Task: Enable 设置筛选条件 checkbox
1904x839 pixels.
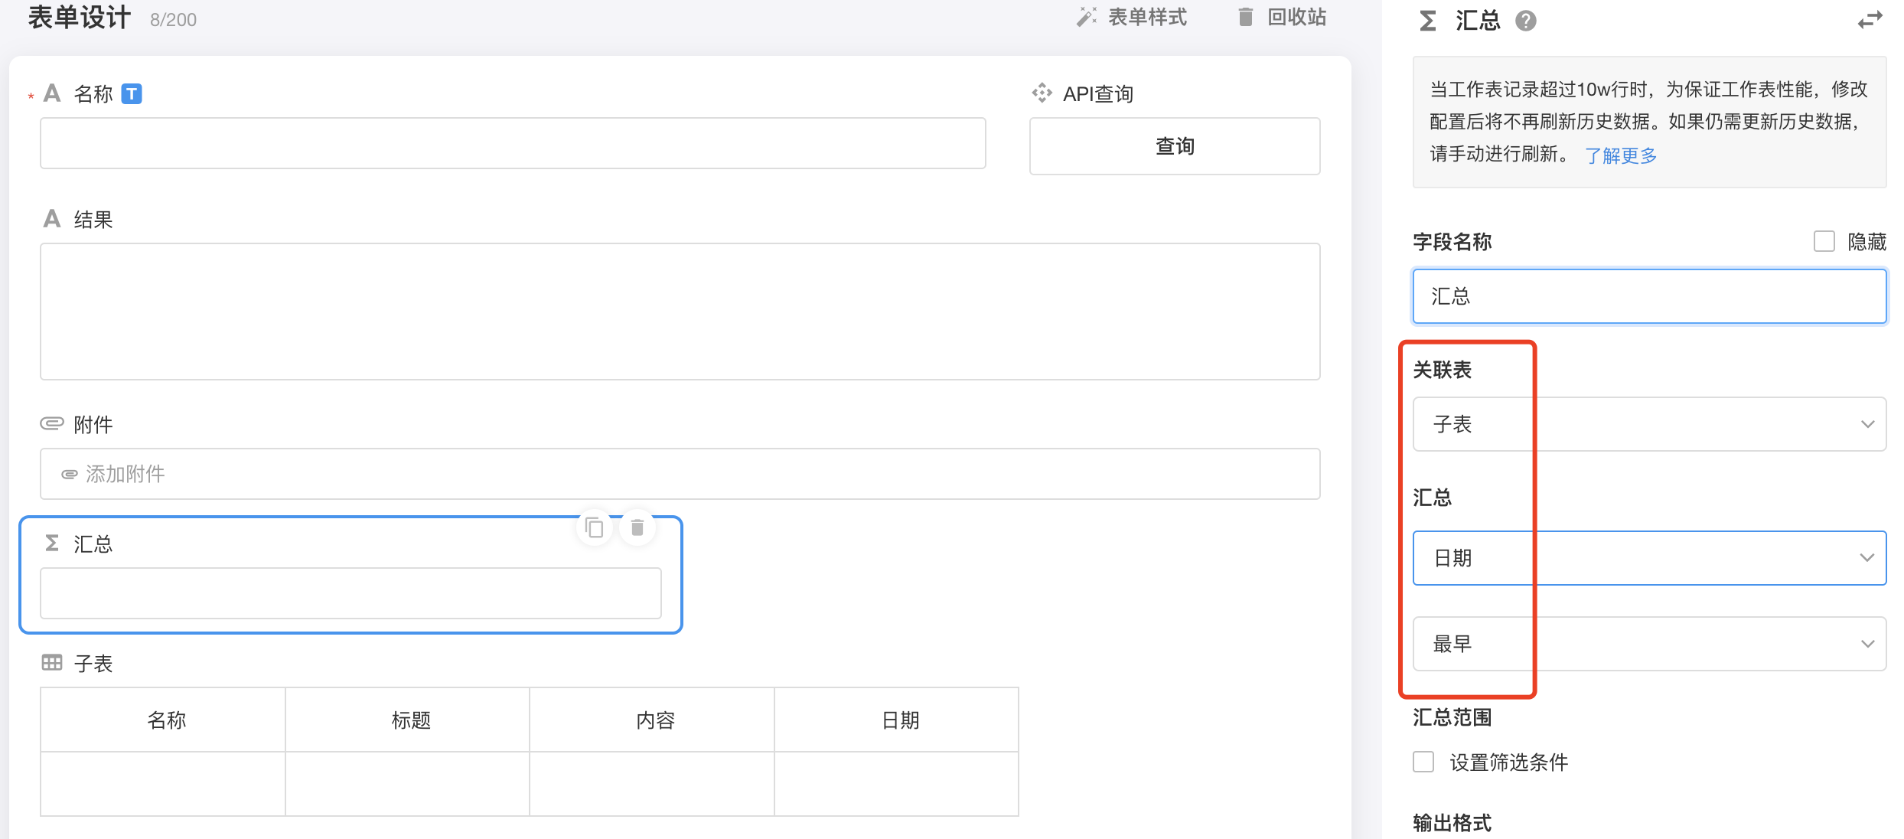Action: [1423, 762]
